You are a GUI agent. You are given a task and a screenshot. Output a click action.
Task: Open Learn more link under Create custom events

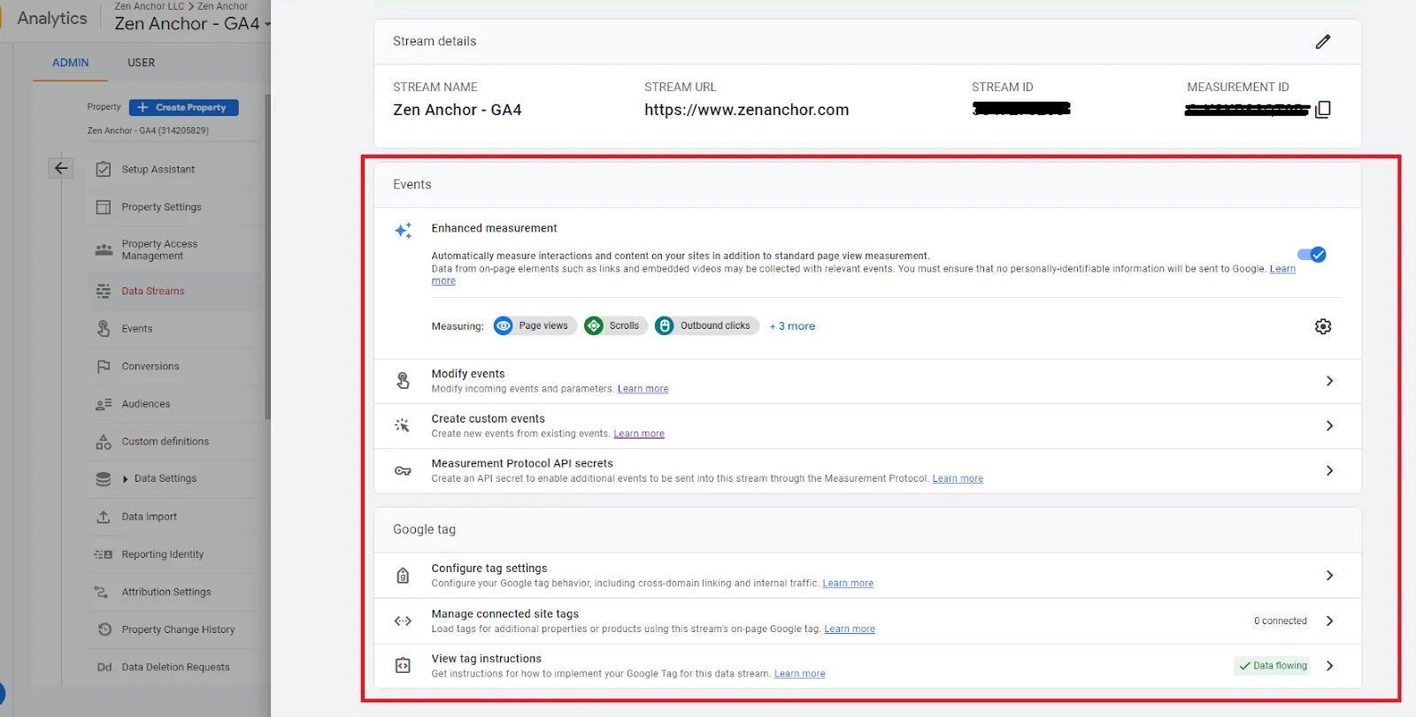[639, 434]
